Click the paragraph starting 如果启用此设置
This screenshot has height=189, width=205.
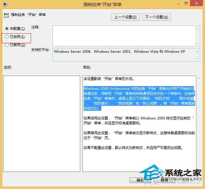point(139,120)
